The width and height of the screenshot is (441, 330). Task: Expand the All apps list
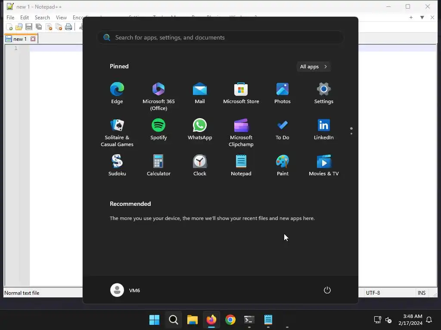click(x=314, y=67)
